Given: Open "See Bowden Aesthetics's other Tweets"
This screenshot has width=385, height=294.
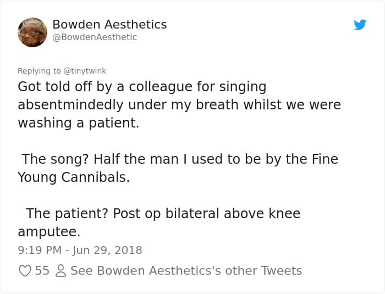Looking at the screenshot, I should (x=186, y=270).
